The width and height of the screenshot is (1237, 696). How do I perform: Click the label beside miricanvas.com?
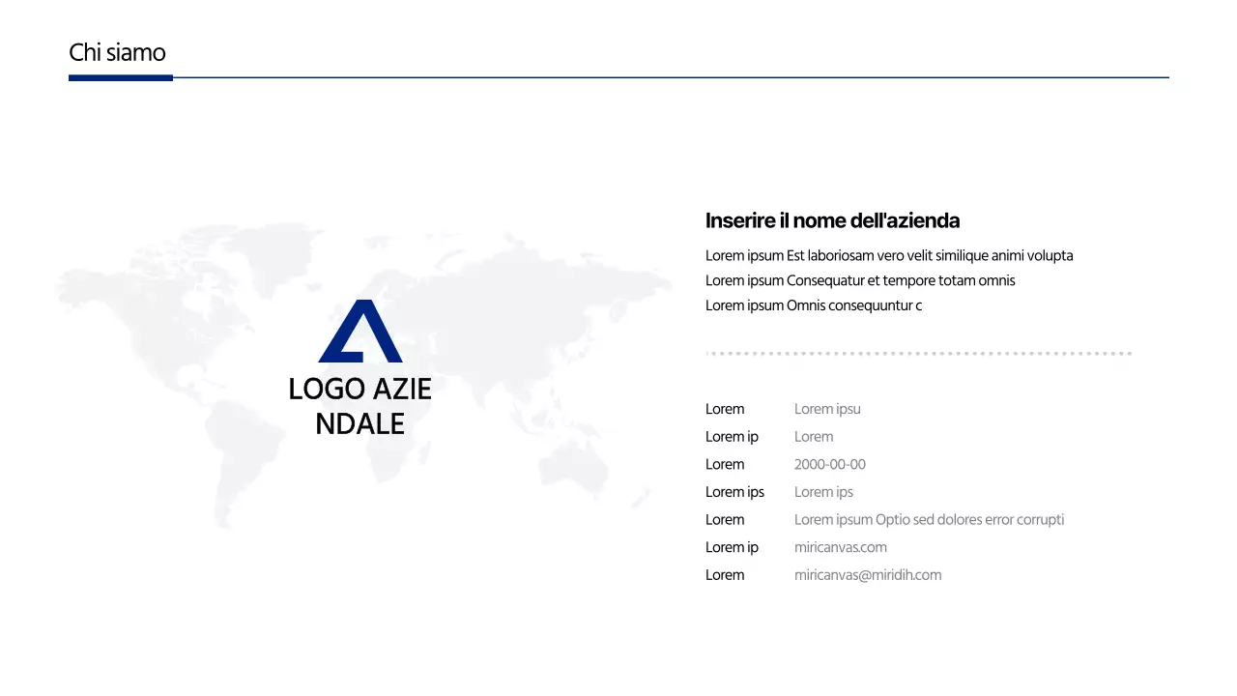click(732, 548)
